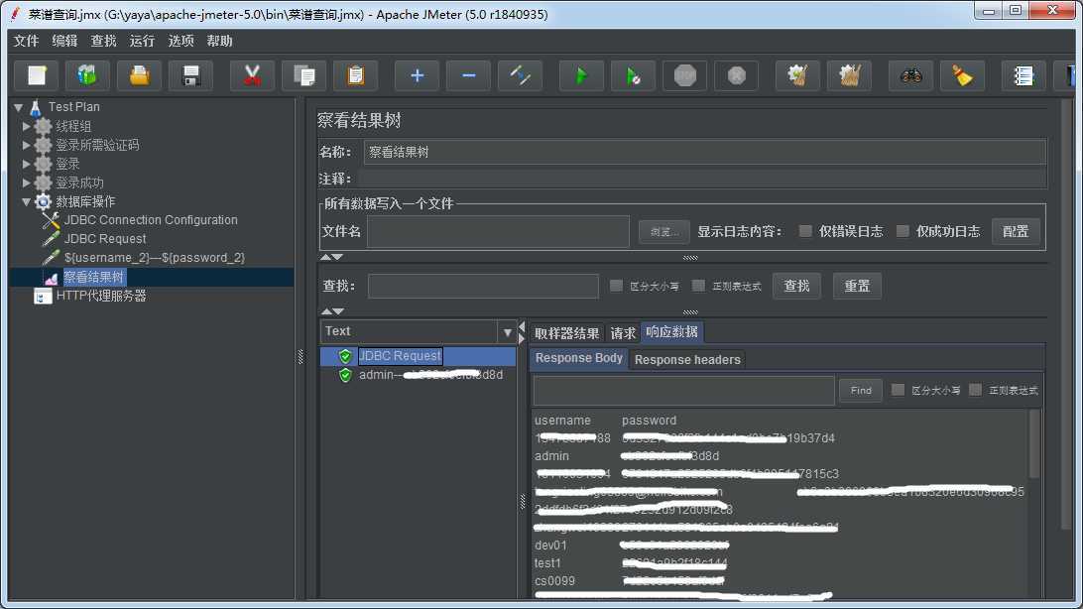The height and width of the screenshot is (609, 1083).
Task: Open the Templates toolbar icon
Action: 87,75
